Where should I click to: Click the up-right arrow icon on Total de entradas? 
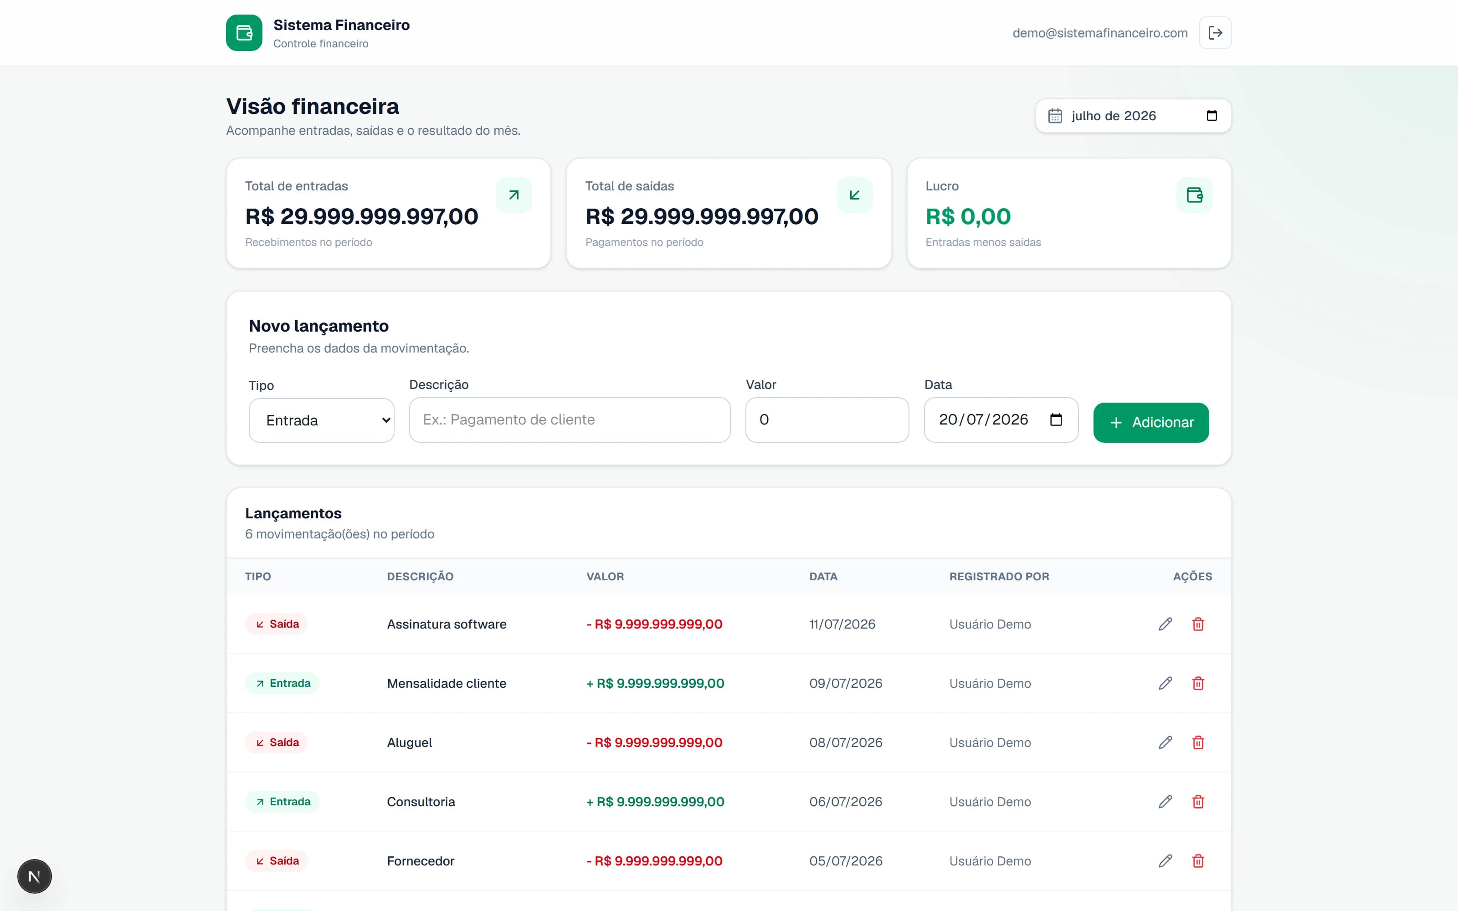click(x=514, y=194)
